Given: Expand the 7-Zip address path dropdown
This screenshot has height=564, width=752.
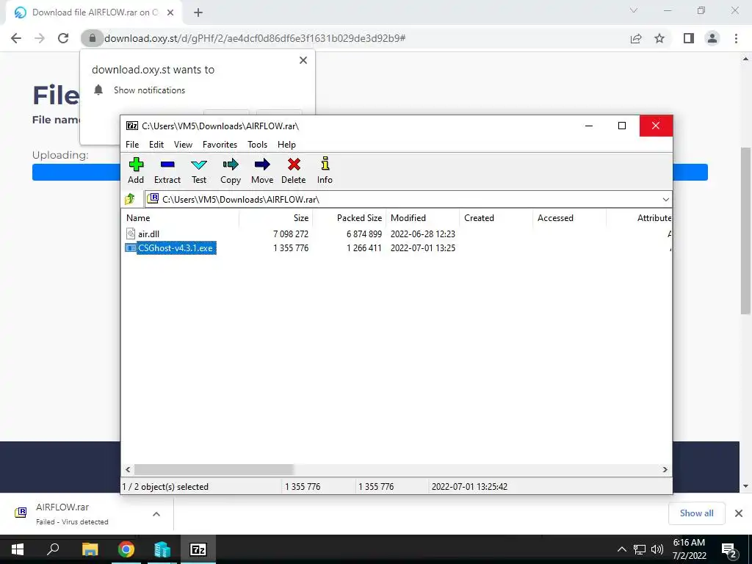Looking at the screenshot, I should (665, 200).
